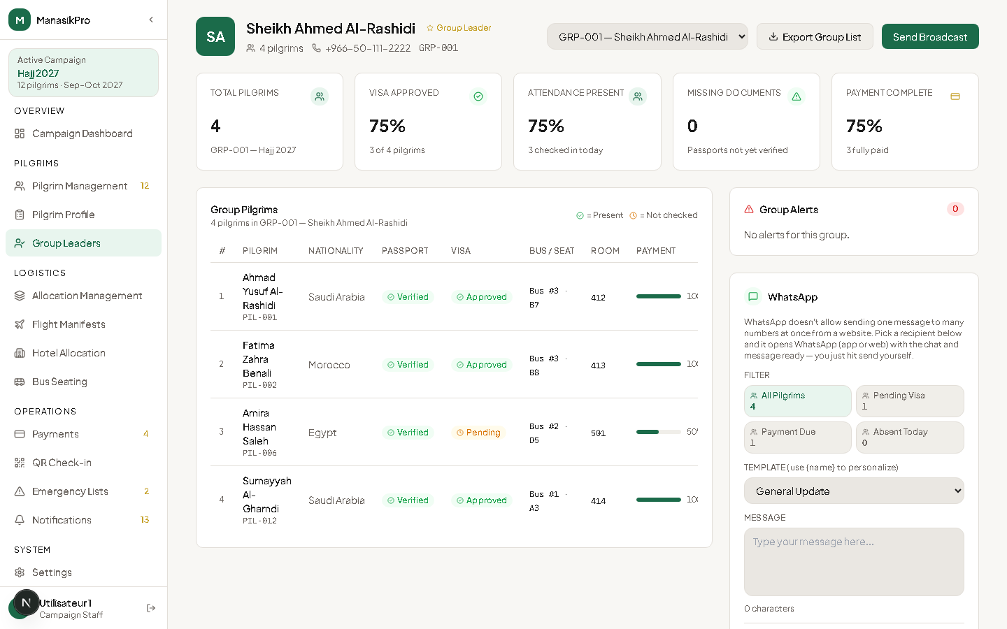The height and width of the screenshot is (629, 1007).
Task: Click the message text area
Action: pyautogui.click(x=854, y=562)
